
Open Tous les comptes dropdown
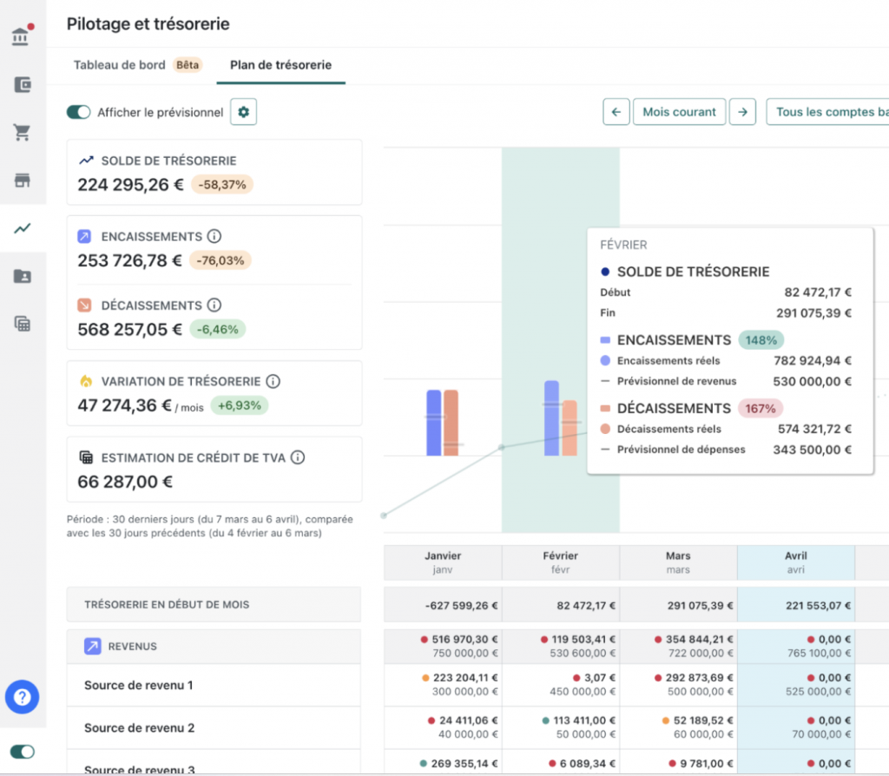click(x=829, y=112)
